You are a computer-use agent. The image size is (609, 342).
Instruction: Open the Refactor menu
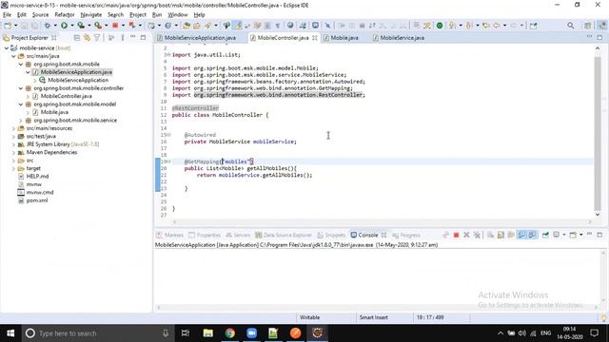click(x=65, y=15)
